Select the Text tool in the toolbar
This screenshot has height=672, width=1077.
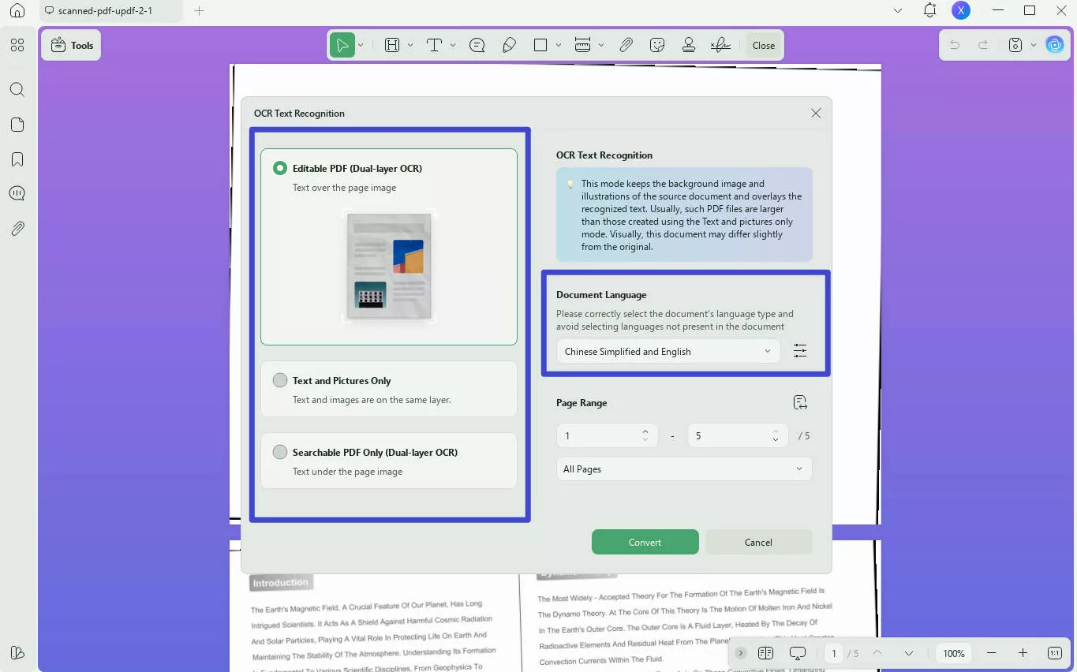(x=433, y=45)
